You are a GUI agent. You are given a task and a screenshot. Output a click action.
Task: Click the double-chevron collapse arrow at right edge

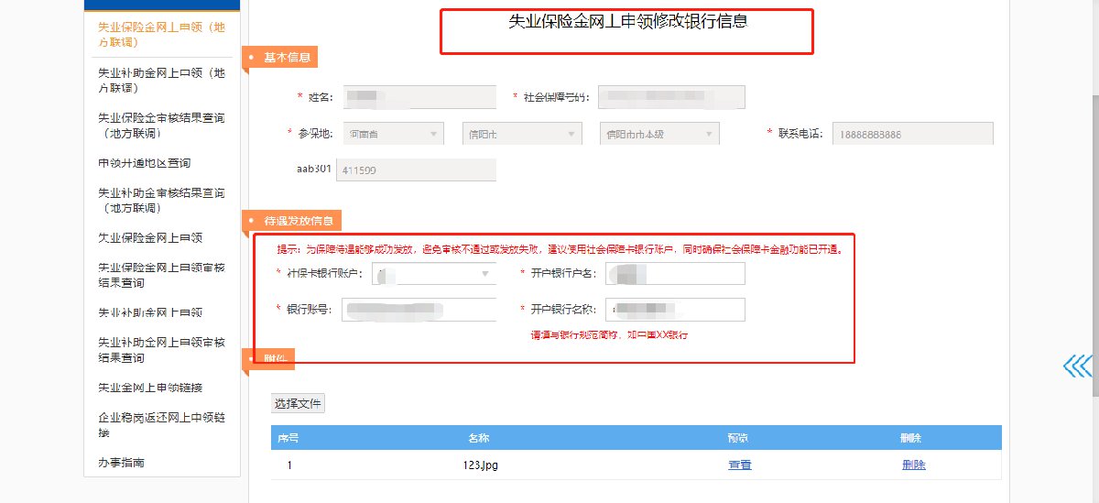1077,366
